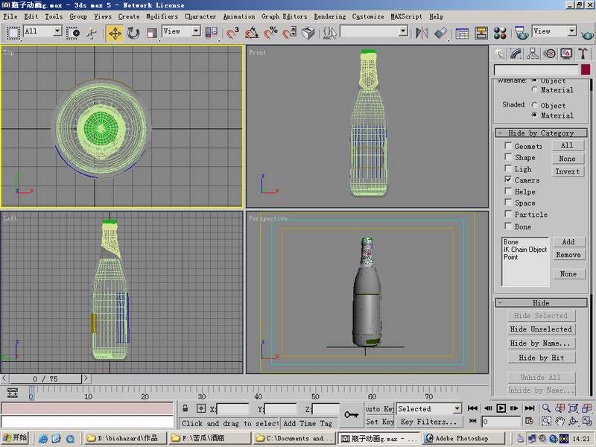596x447 pixels.
Task: Click the Mirror Selected Objects icon
Action: tap(422, 33)
